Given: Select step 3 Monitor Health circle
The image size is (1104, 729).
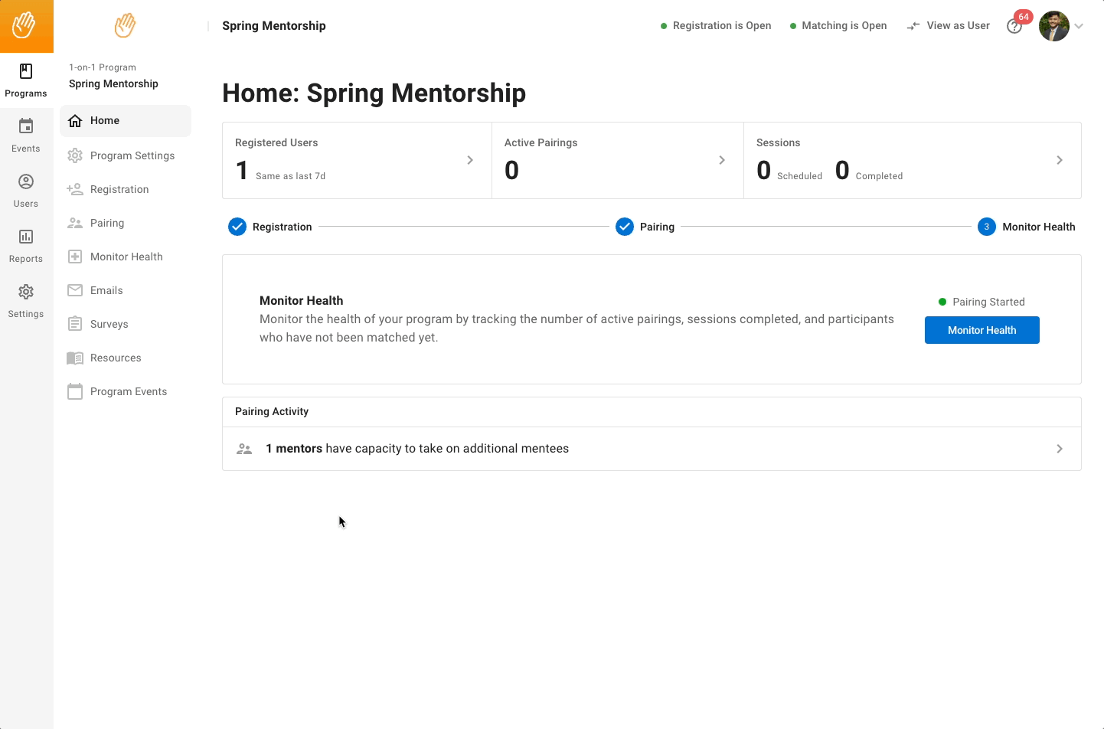Looking at the screenshot, I should pos(987,227).
